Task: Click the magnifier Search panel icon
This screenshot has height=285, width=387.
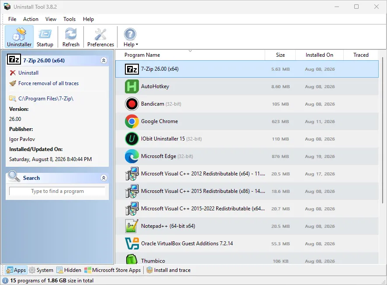Action: 14,176
